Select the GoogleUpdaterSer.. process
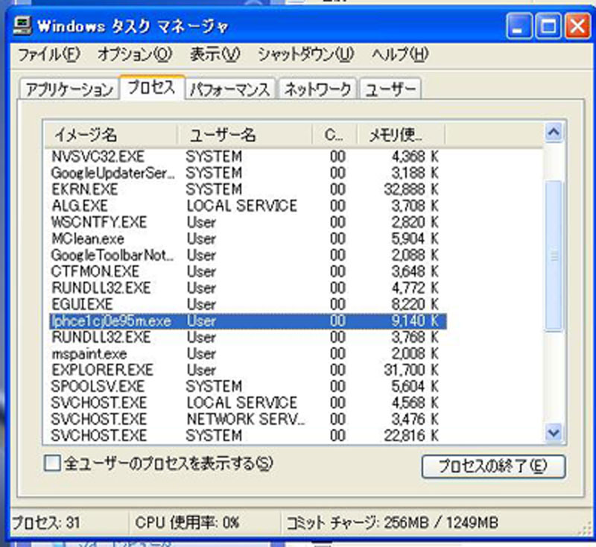The width and height of the screenshot is (596, 547). (248, 173)
